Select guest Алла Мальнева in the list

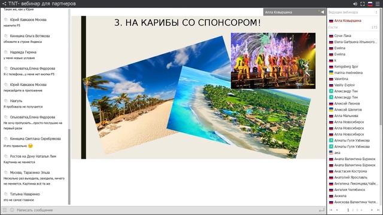click(x=346, y=116)
